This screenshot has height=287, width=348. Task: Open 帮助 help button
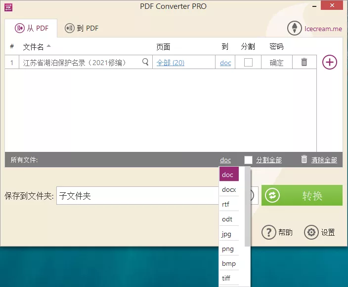tap(277, 232)
